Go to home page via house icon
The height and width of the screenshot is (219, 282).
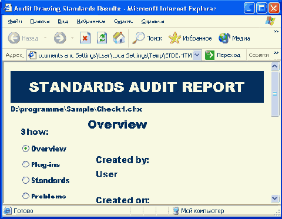point(119,38)
